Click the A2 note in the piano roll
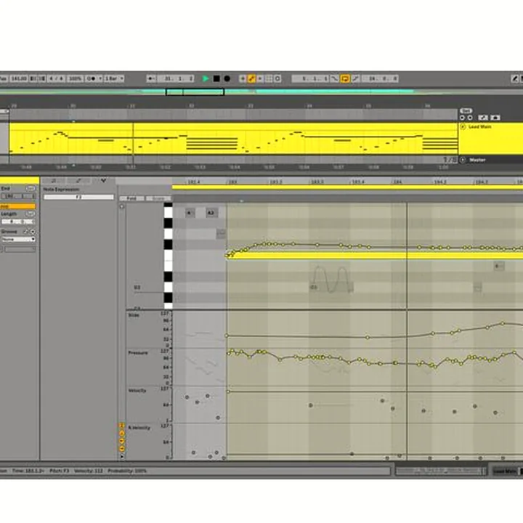This screenshot has width=523, height=523. click(211, 213)
